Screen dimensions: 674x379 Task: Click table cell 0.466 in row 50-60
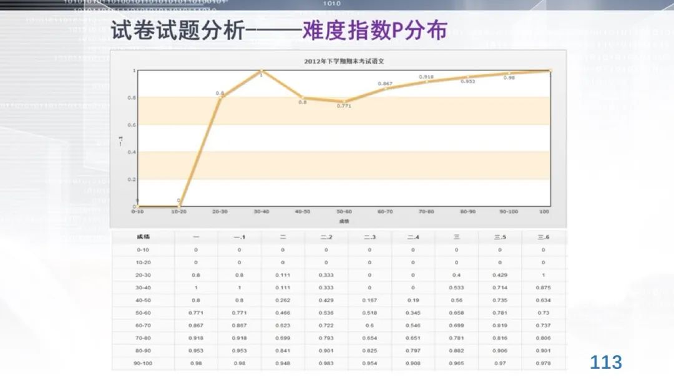(x=283, y=313)
